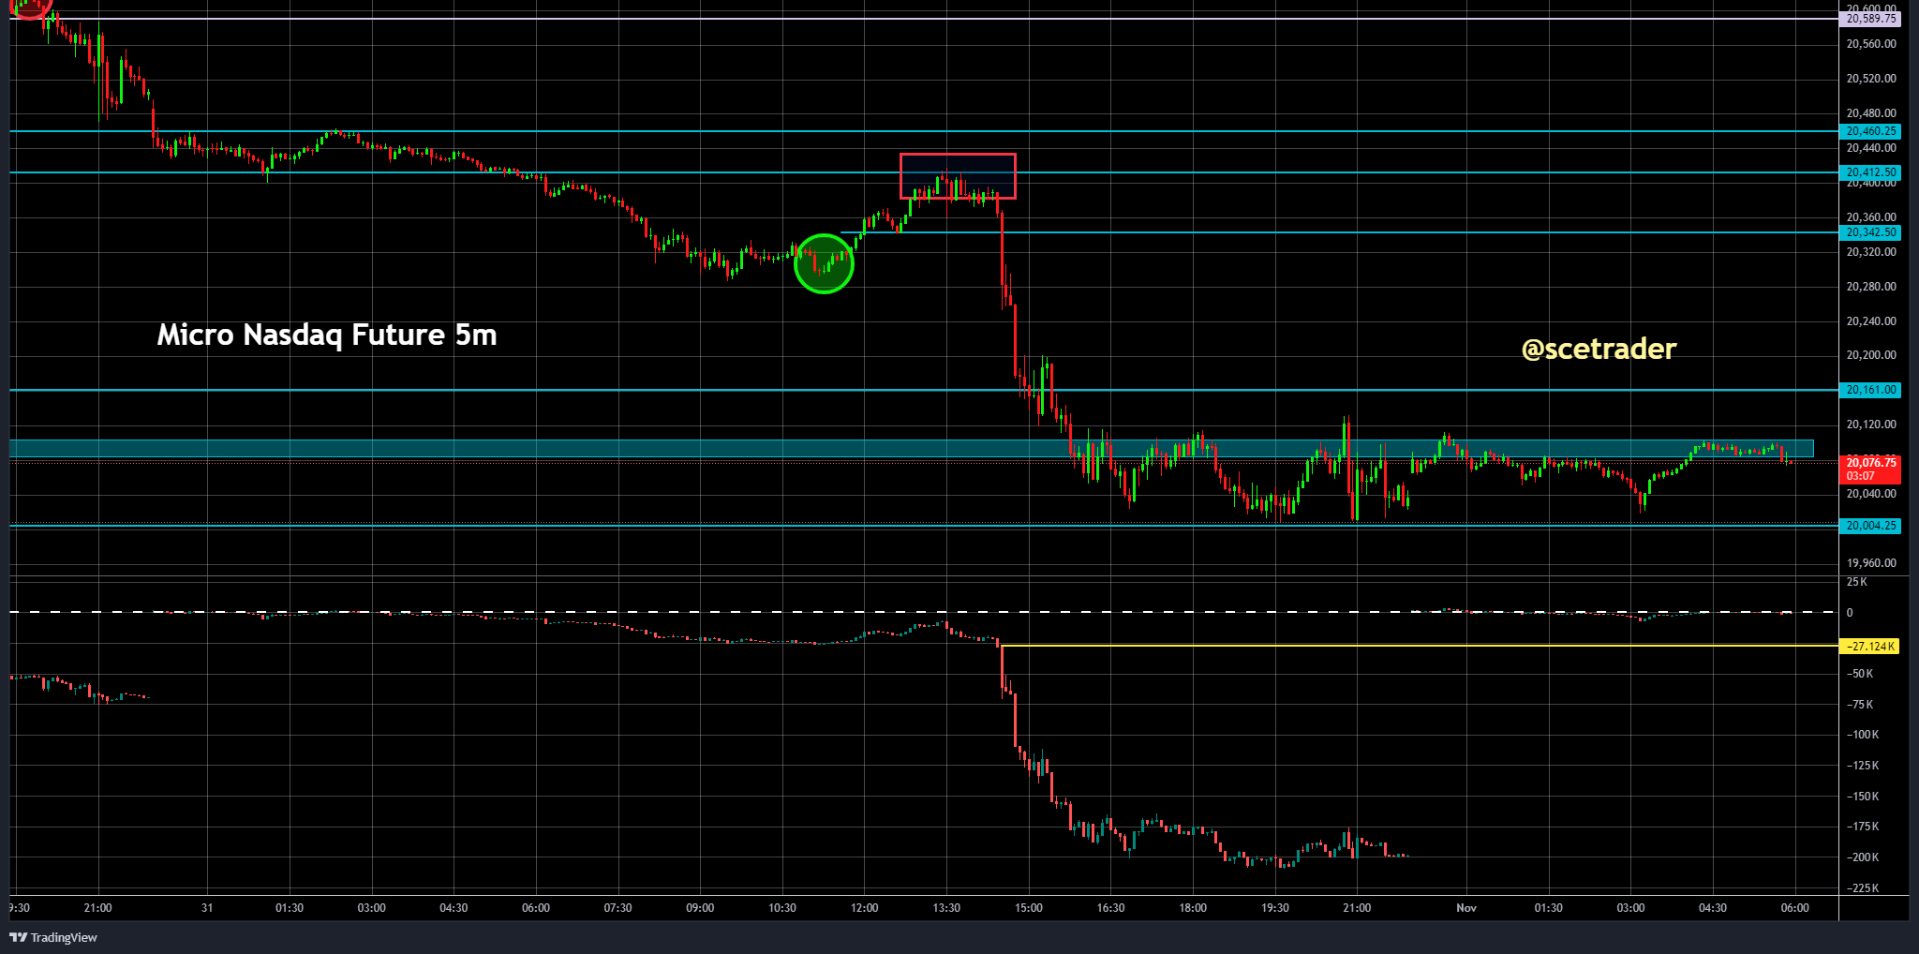Click the -225K indicator scale value
Image resolution: width=1919 pixels, height=954 pixels.
1863,888
